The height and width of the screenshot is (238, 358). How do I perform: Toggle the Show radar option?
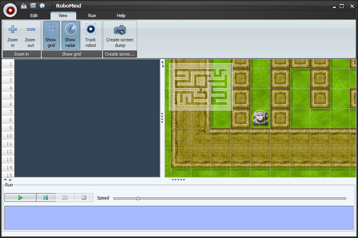tap(71, 35)
